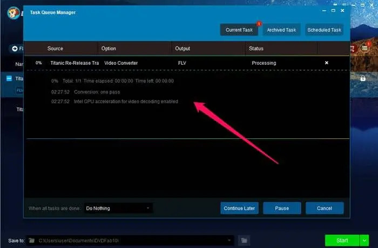Screen dimensions: 378x248
Task: Toggle the blue checkbox beside the Titanic source
Action: 9,78
